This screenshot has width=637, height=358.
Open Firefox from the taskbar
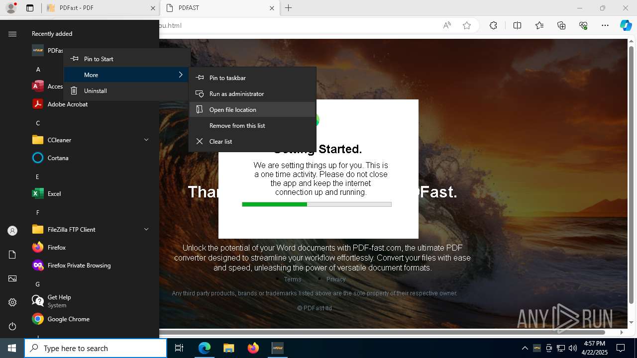253,348
